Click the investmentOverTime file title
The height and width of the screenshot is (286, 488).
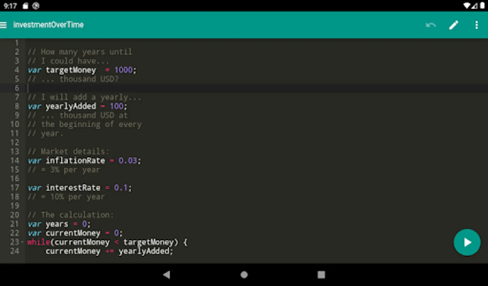[48, 25]
